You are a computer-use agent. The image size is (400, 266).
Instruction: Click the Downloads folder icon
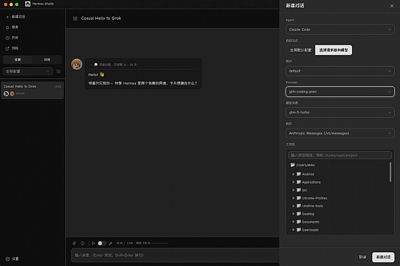pos(299,230)
